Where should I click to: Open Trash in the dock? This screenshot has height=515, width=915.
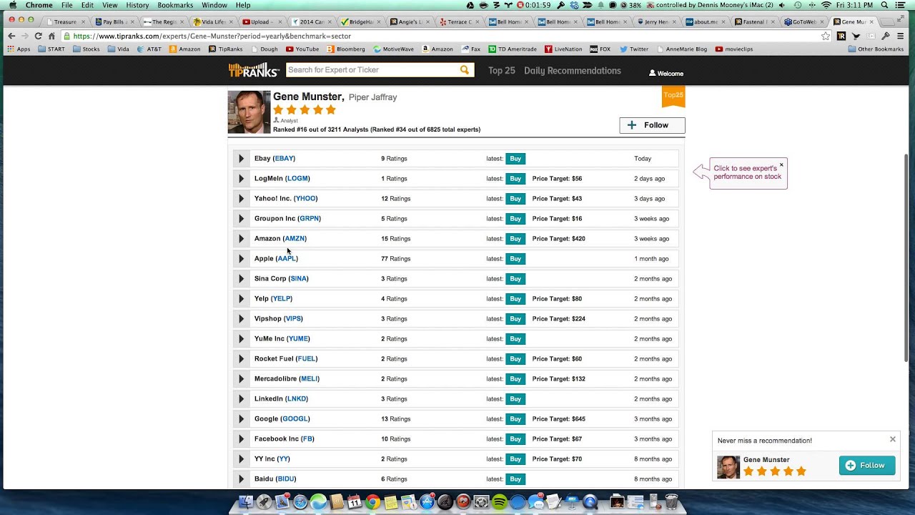click(x=671, y=502)
